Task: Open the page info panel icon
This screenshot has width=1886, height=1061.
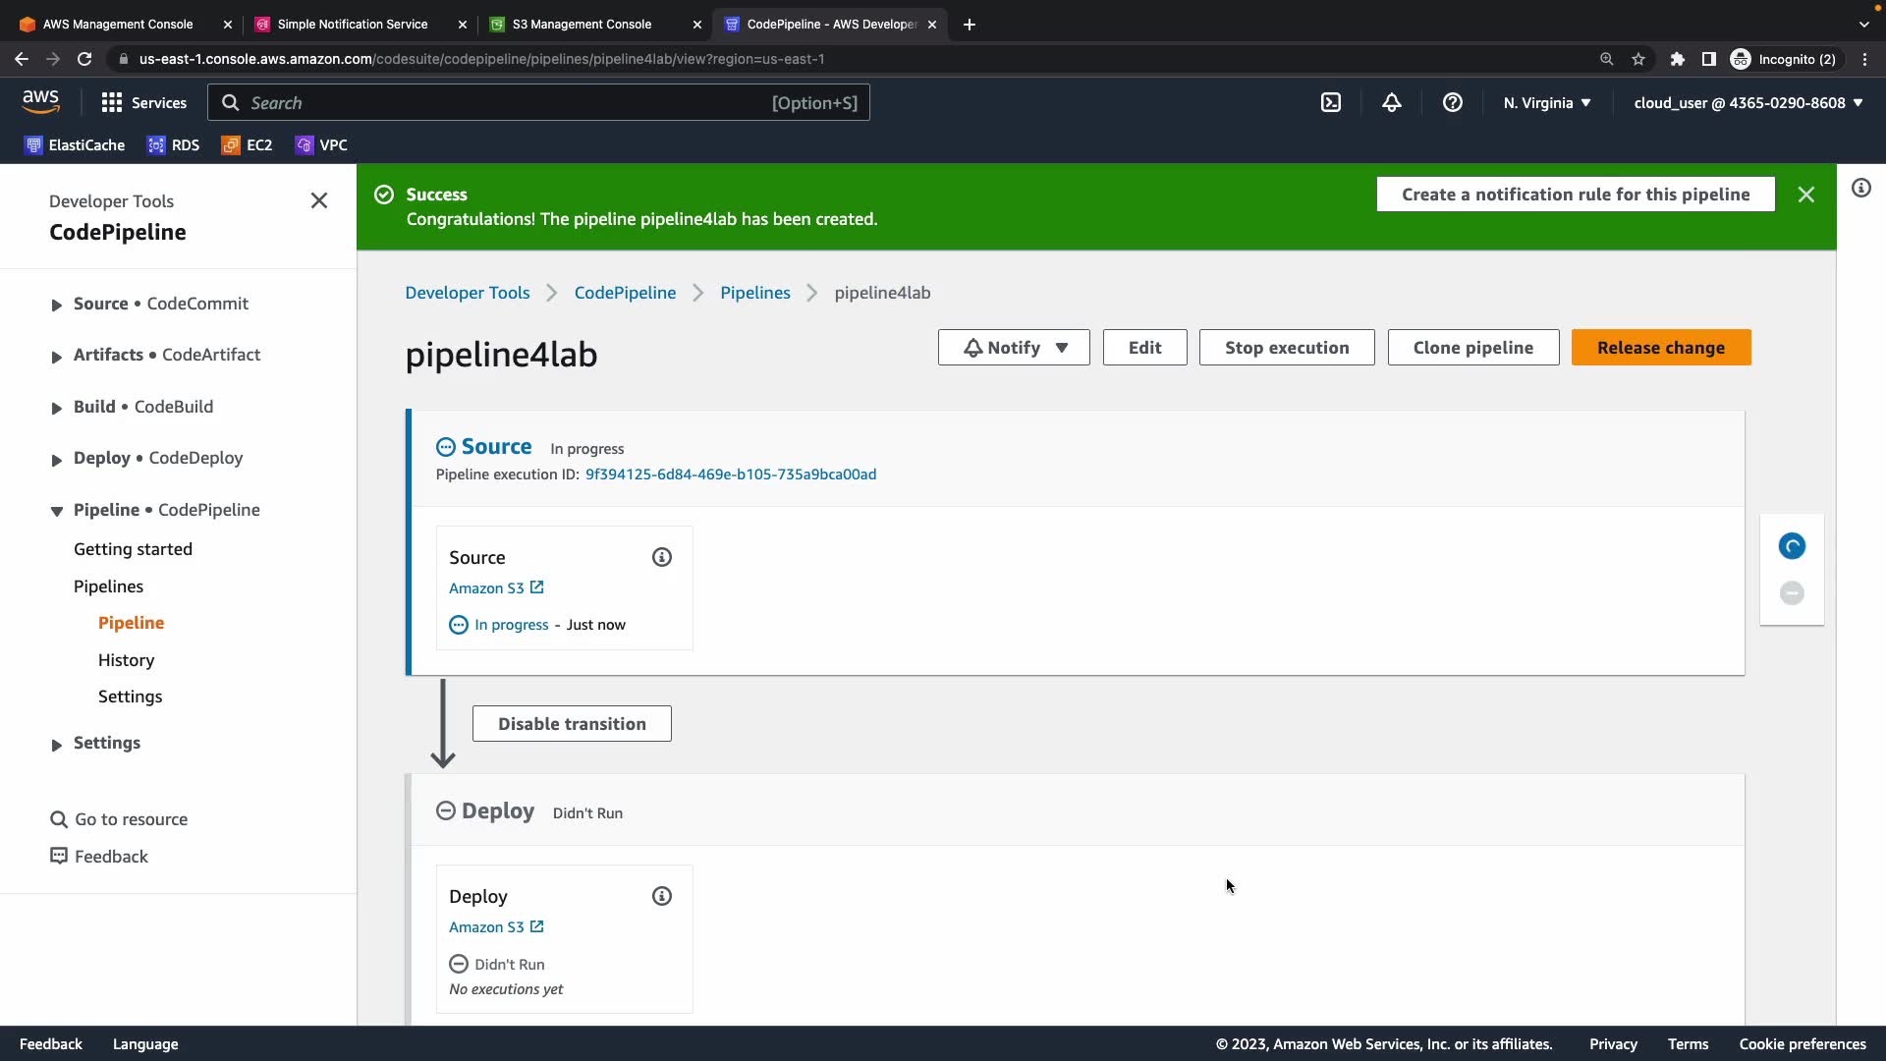Action: [x=1861, y=188]
